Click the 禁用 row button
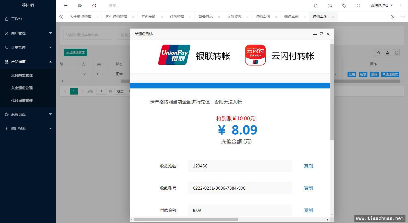Screen dimensions: 408x223 352,74
